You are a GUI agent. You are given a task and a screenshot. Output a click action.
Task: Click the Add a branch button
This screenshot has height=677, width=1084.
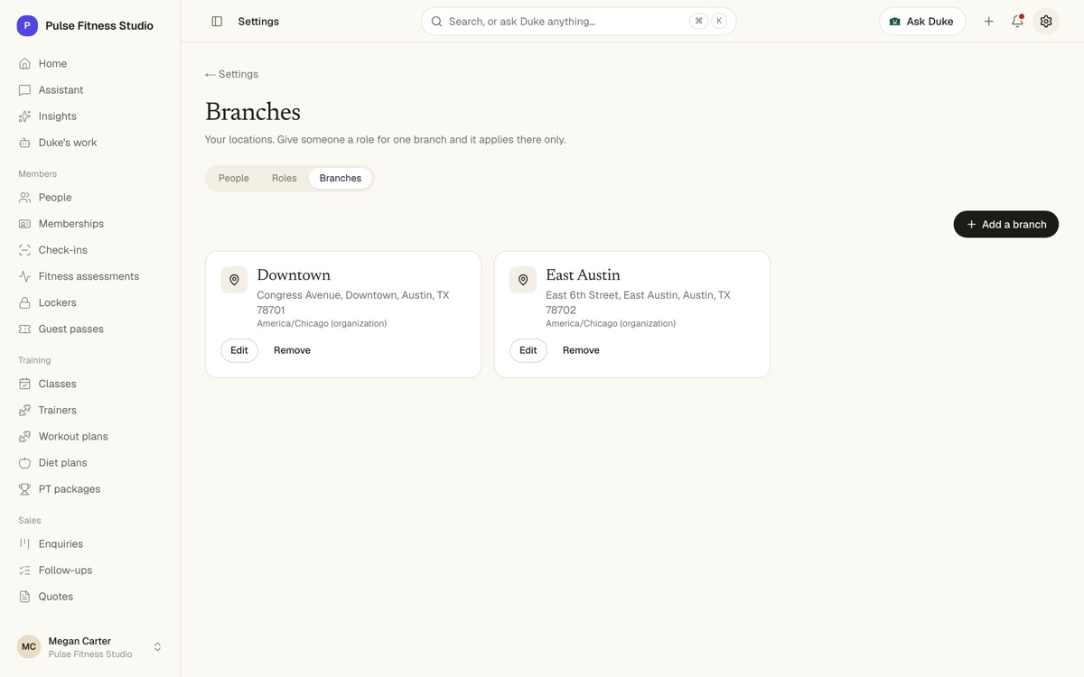click(x=1006, y=225)
